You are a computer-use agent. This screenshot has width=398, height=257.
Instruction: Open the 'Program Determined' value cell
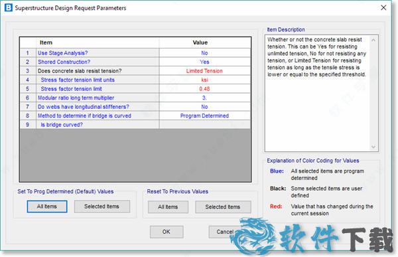click(x=205, y=116)
